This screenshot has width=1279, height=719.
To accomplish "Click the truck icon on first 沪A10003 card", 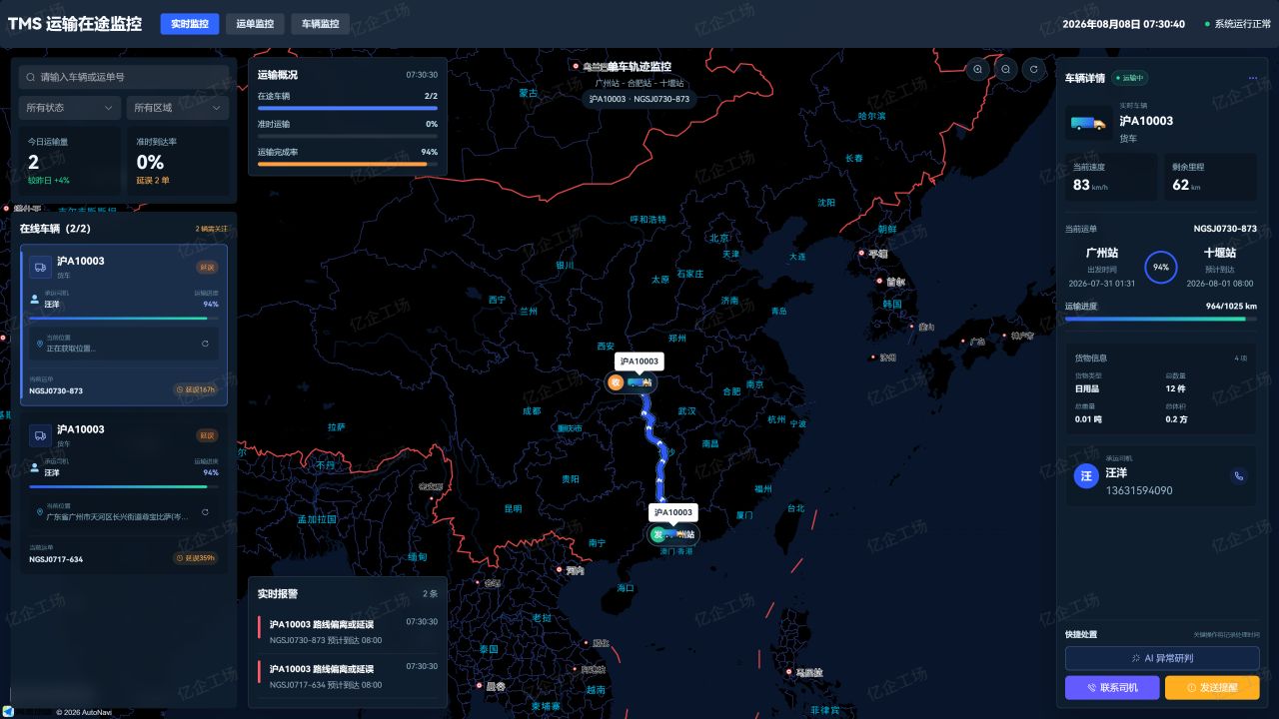I will point(40,267).
